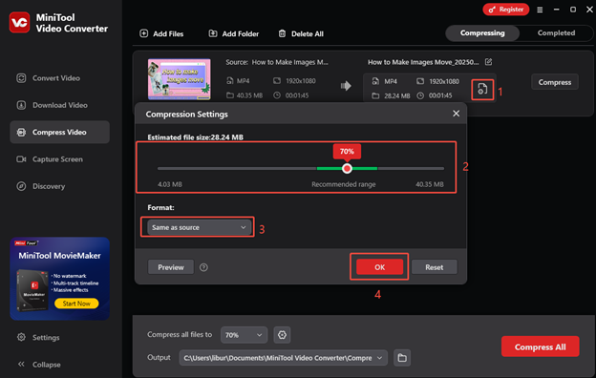Open the hamburger menu in title bar
The width and height of the screenshot is (596, 378).
coord(540,10)
